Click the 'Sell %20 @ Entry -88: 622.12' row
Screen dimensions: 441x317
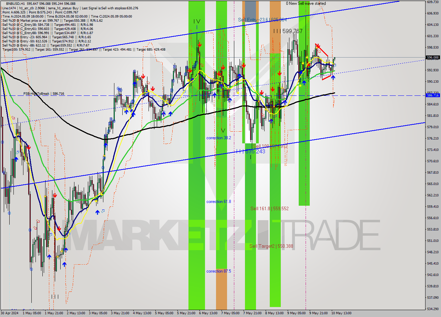tap(45, 45)
